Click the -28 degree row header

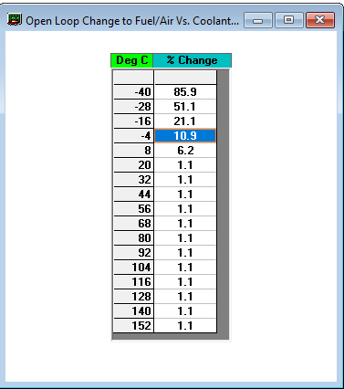[133, 107]
